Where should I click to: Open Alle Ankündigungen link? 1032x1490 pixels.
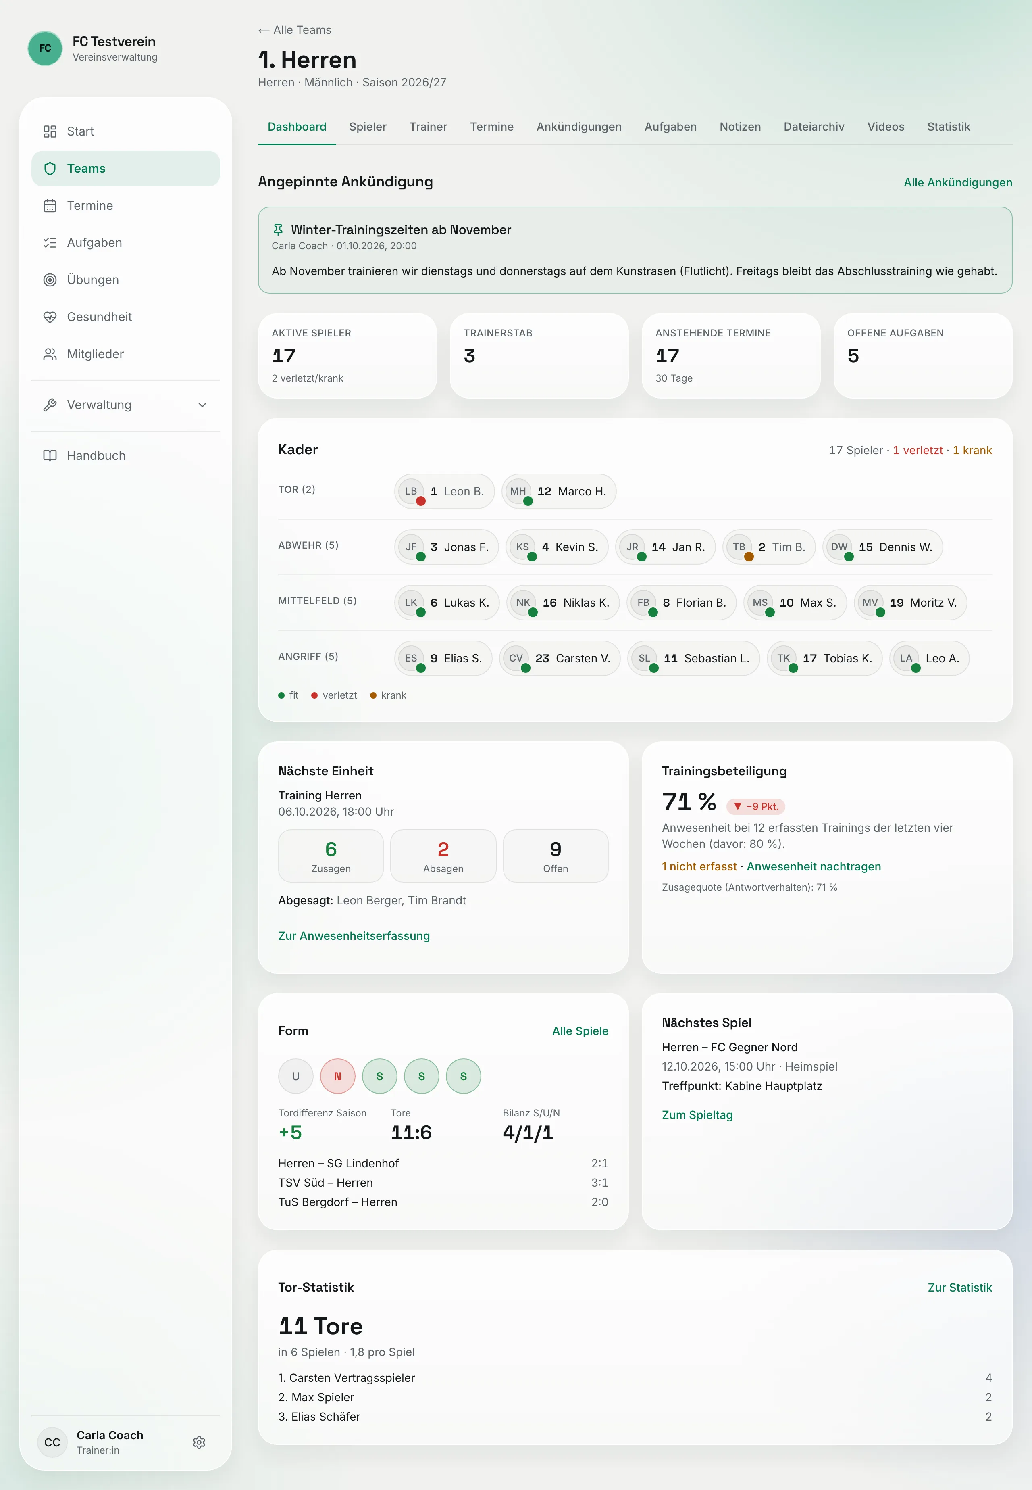pyautogui.click(x=958, y=182)
